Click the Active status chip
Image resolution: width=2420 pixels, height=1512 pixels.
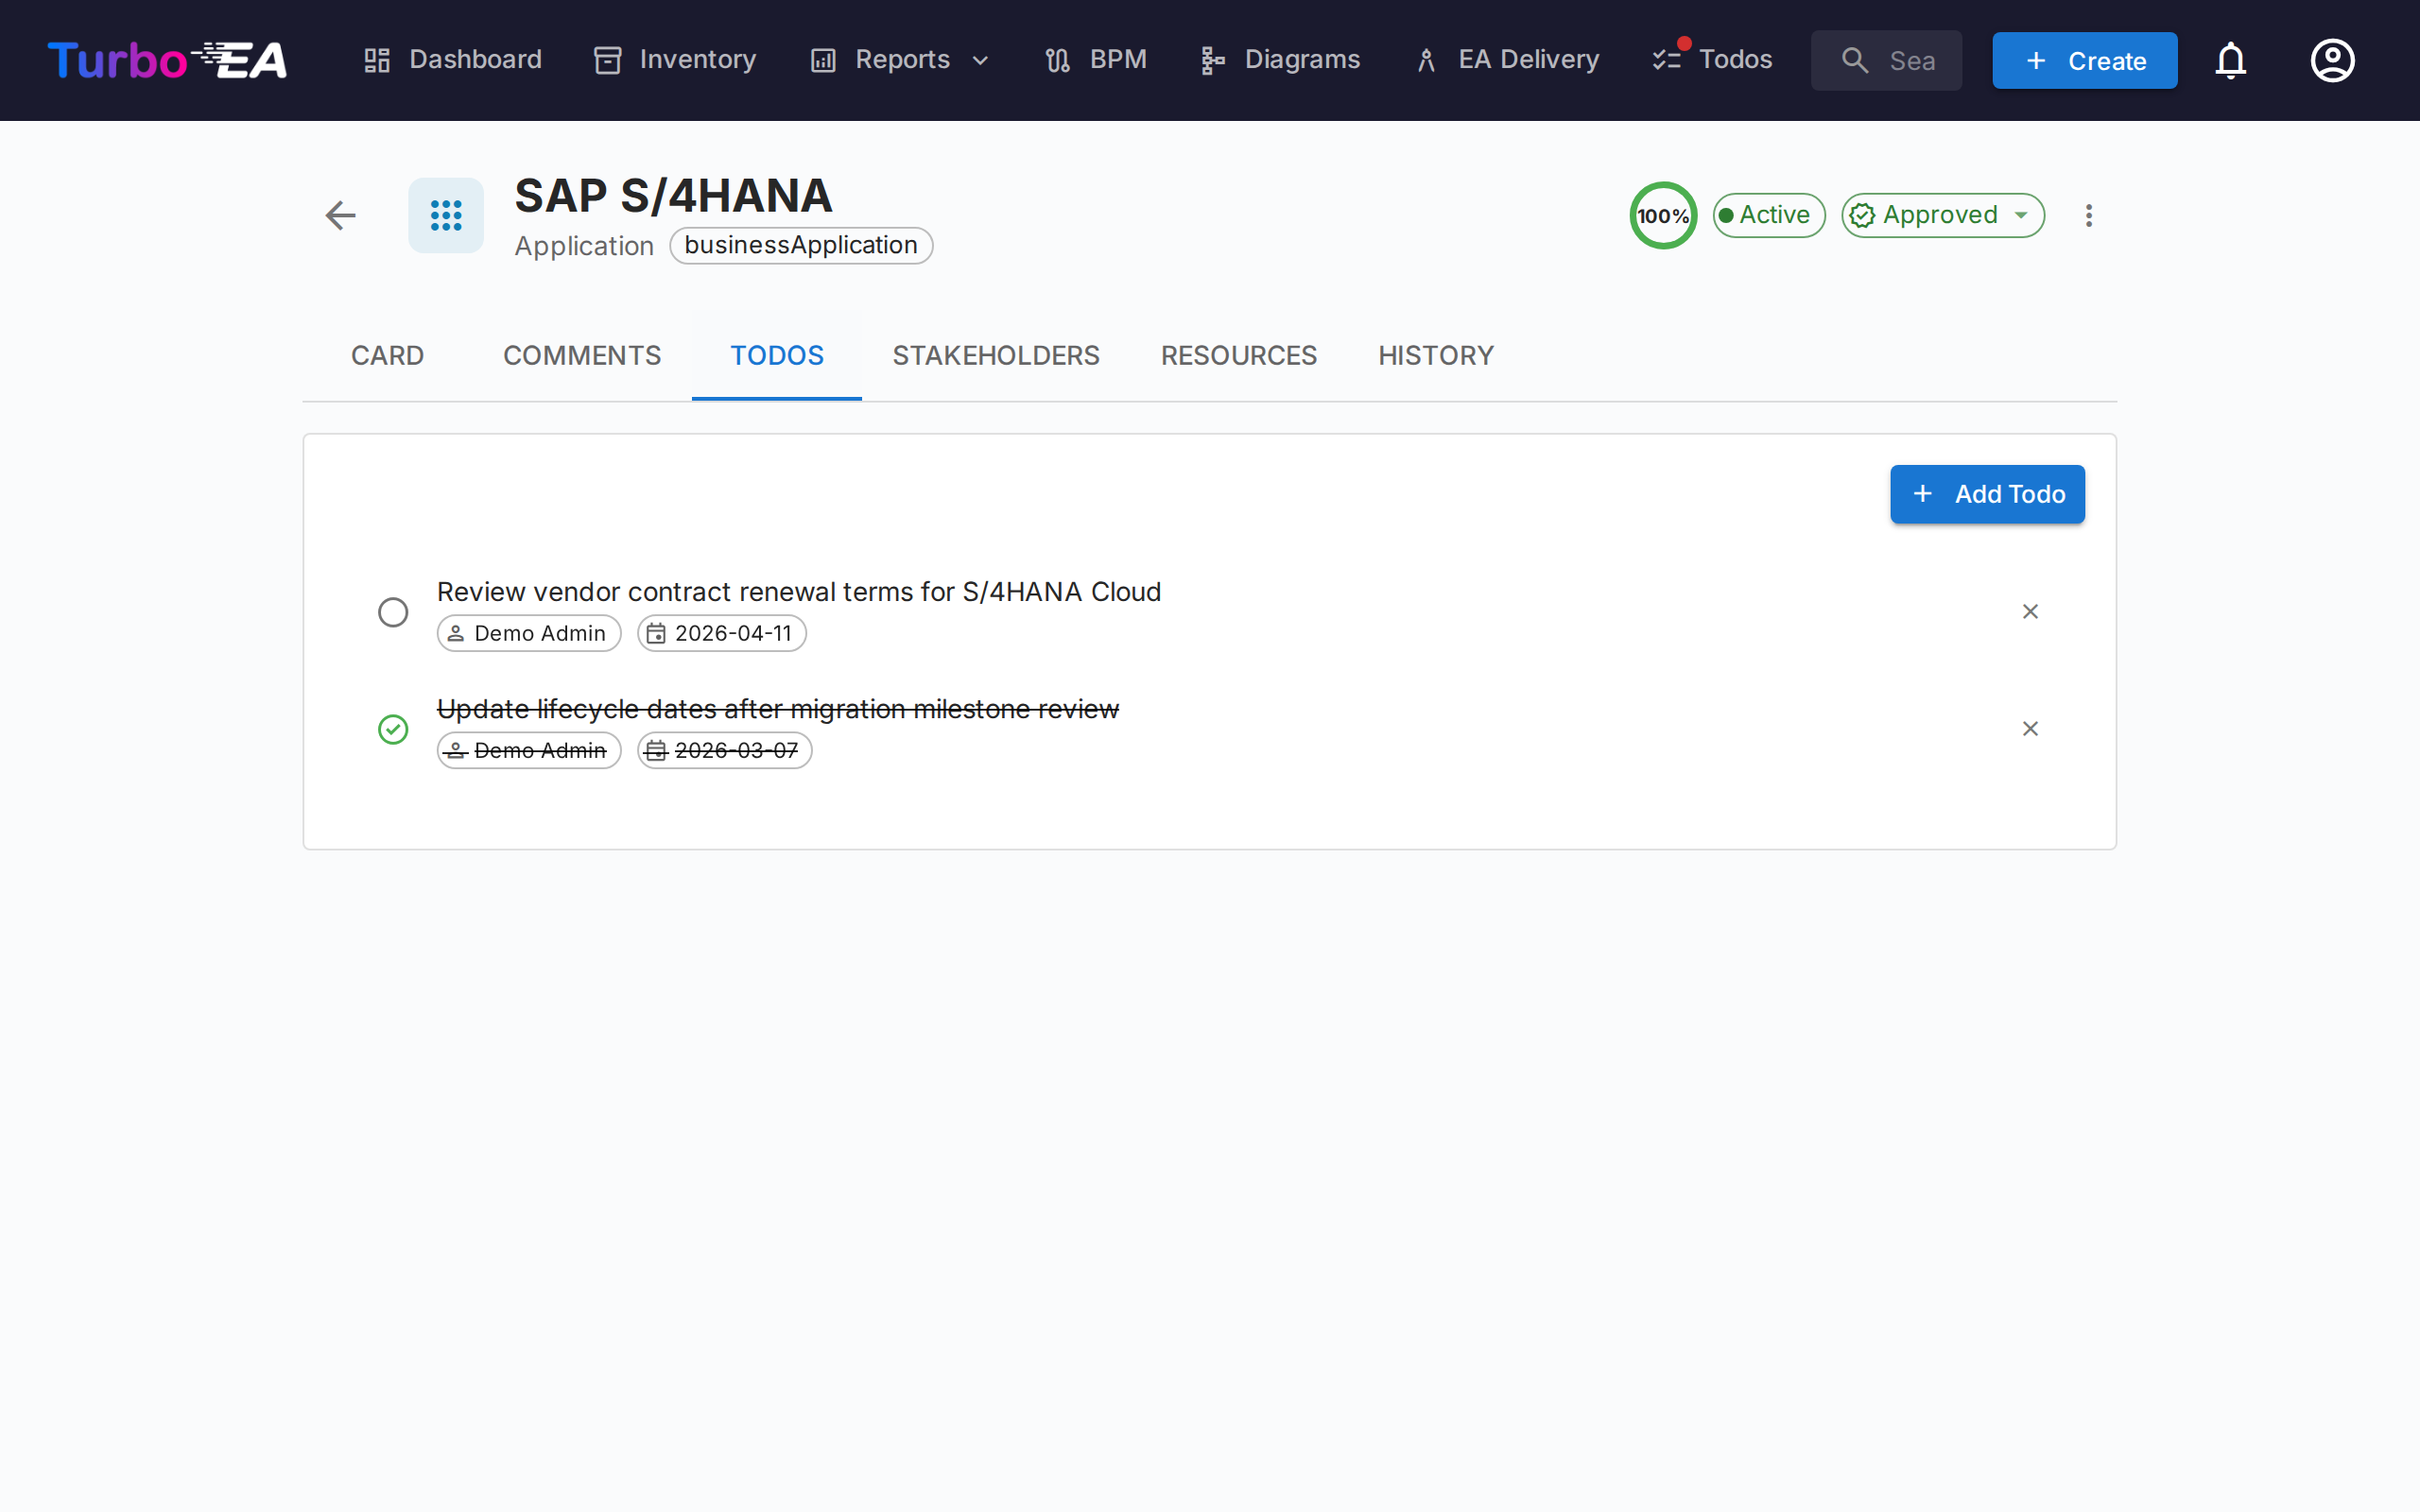(x=1768, y=215)
